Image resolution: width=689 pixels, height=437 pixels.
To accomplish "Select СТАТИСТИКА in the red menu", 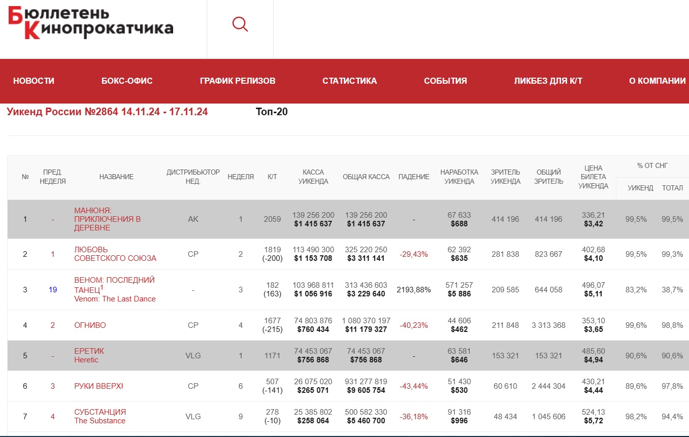I will (x=350, y=81).
